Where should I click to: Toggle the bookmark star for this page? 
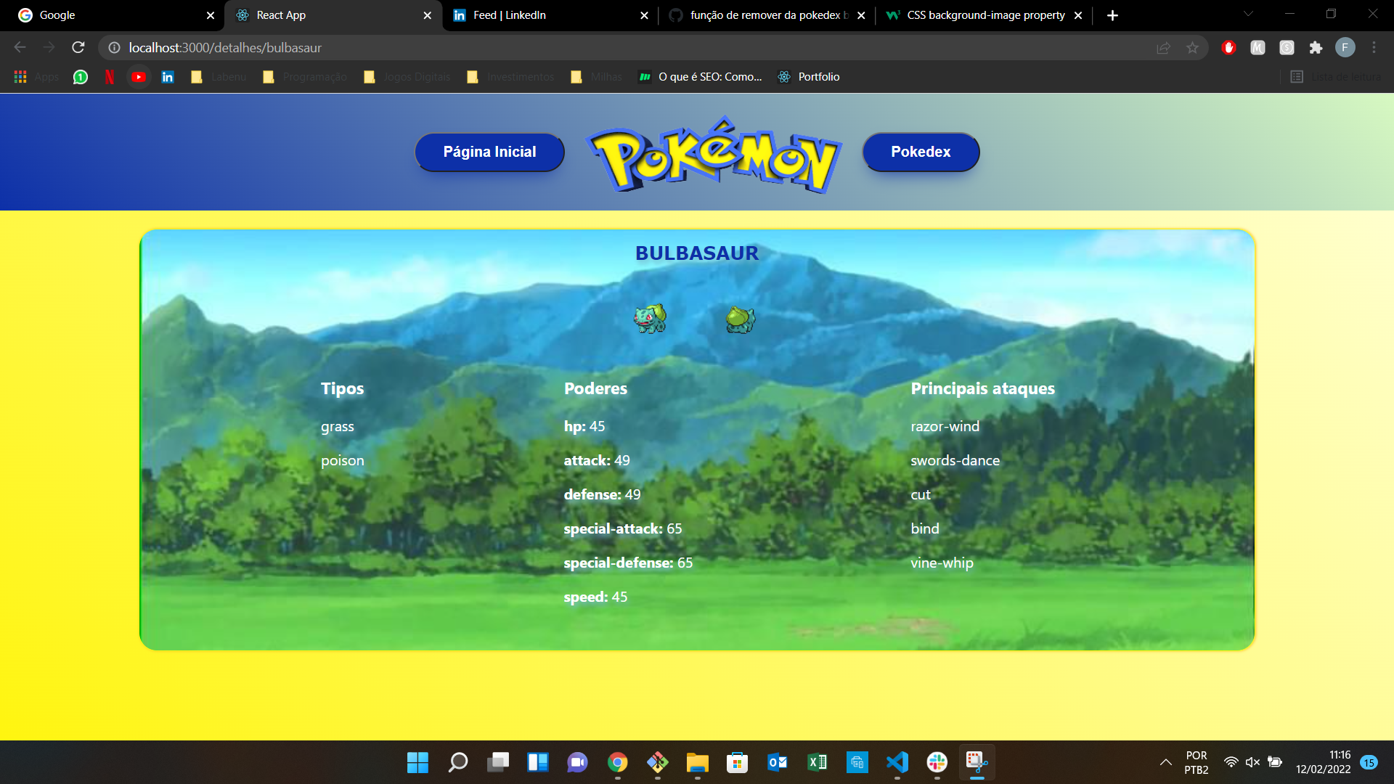click(x=1192, y=47)
